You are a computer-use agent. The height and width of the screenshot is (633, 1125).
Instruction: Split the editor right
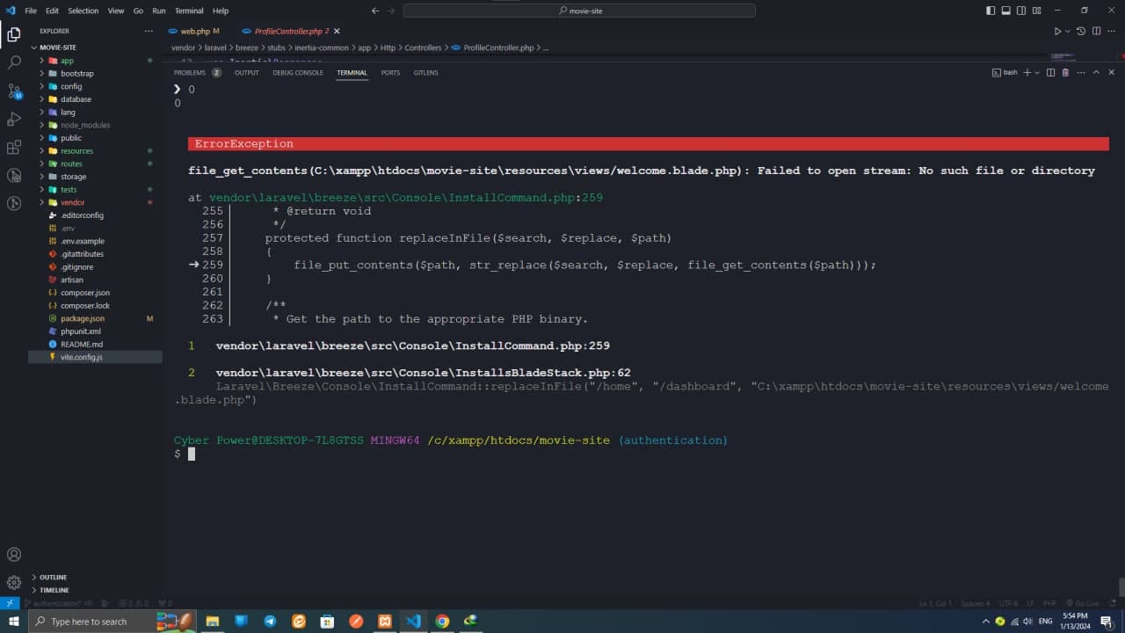coord(1096,31)
